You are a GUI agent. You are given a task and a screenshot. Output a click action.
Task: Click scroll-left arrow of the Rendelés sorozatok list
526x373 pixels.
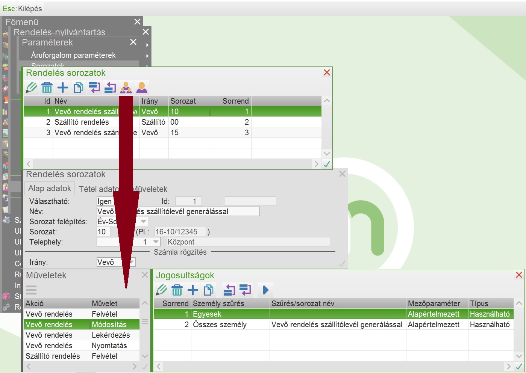(x=29, y=164)
